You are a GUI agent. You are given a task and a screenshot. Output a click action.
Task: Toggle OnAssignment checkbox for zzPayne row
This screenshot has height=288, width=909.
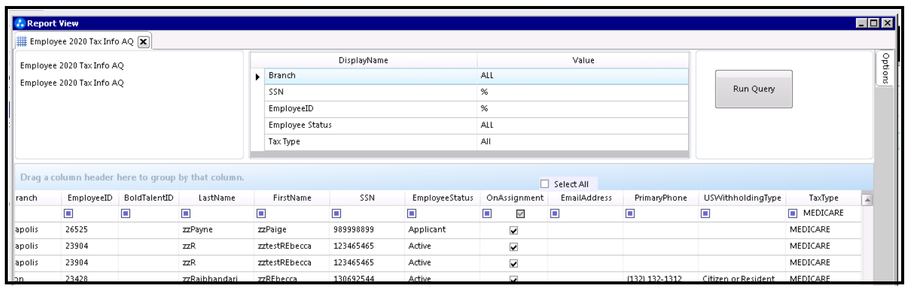[x=514, y=230]
